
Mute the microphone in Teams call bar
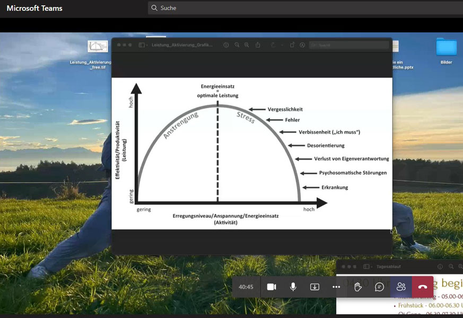click(x=293, y=287)
